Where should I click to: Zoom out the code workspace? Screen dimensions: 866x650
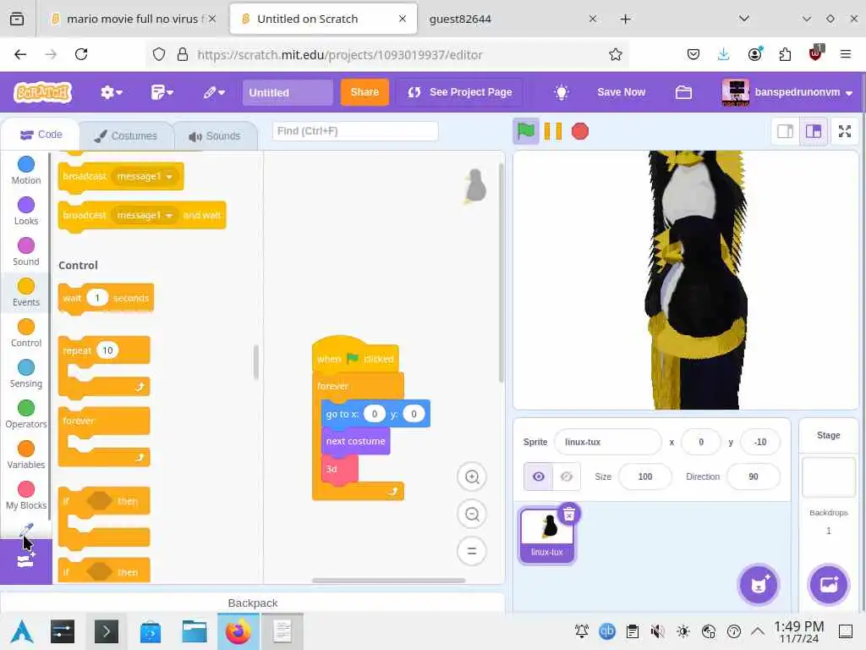tap(472, 514)
